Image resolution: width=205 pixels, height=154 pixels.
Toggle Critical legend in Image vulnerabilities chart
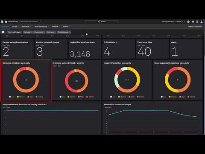click(141, 97)
